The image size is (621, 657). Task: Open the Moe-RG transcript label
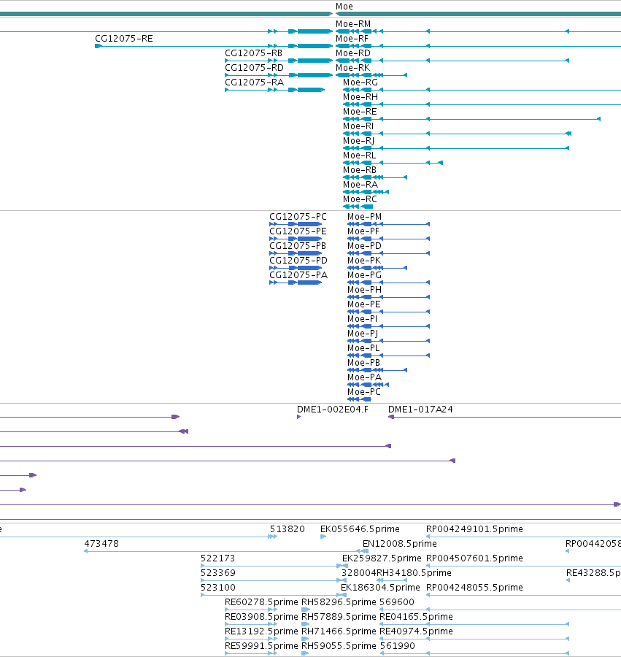coord(360,82)
